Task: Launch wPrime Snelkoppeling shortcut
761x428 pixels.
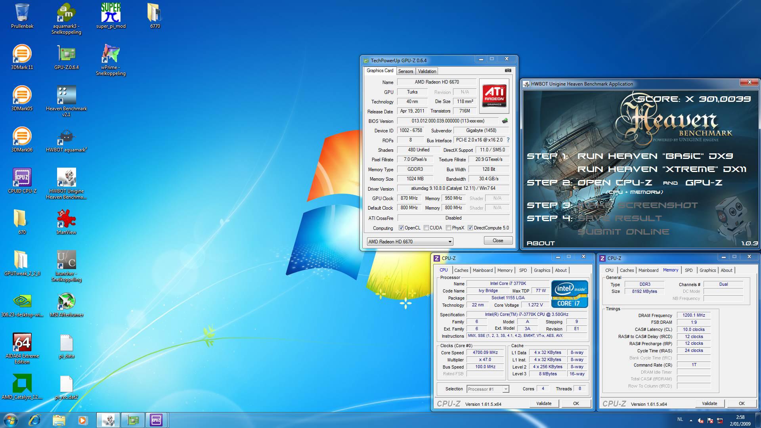Action: point(111,60)
